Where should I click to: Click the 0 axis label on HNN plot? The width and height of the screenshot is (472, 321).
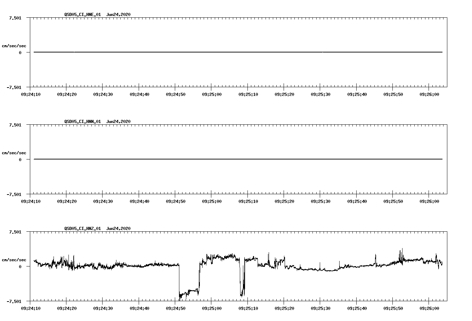click(20, 159)
